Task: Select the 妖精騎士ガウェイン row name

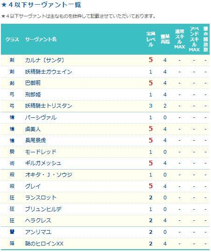Action: pyautogui.click(x=48, y=72)
